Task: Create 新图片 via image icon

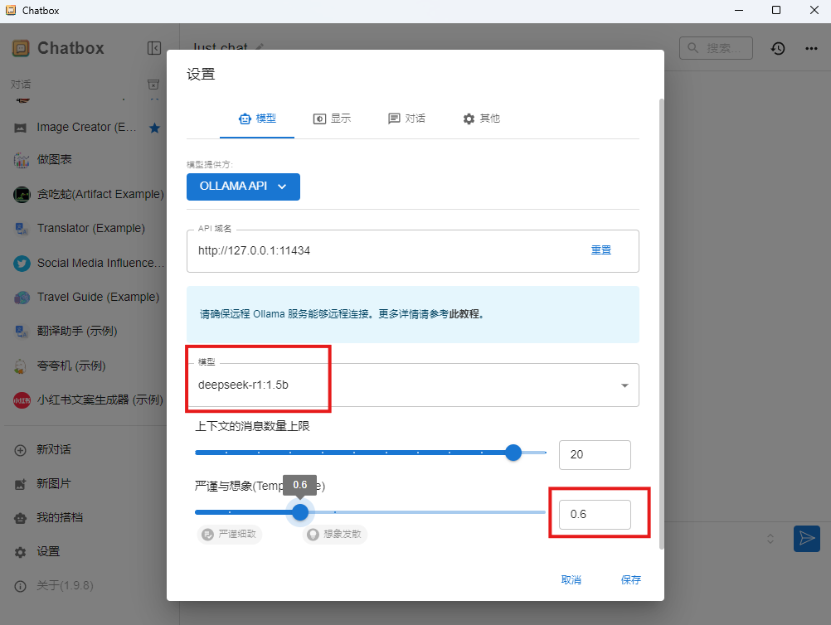Action: tap(20, 484)
